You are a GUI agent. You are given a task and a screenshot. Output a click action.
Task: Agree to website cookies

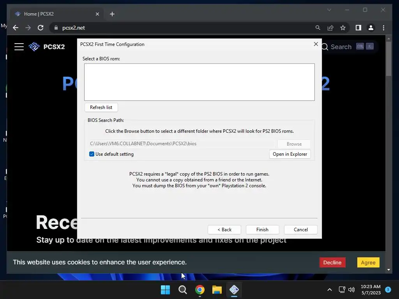[x=368, y=262]
